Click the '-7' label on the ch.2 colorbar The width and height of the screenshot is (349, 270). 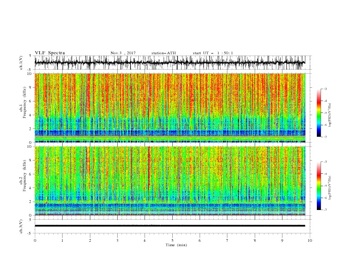tap(325, 210)
